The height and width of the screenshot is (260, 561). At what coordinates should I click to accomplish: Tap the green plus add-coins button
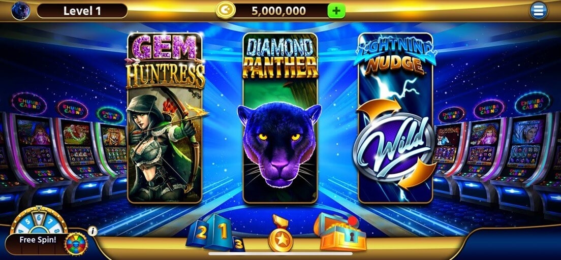336,11
